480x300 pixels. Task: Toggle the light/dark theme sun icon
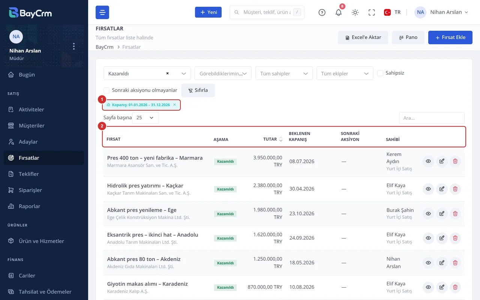point(355,12)
